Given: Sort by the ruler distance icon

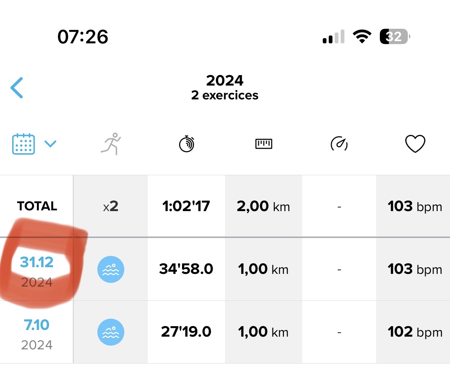Looking at the screenshot, I should click(263, 144).
